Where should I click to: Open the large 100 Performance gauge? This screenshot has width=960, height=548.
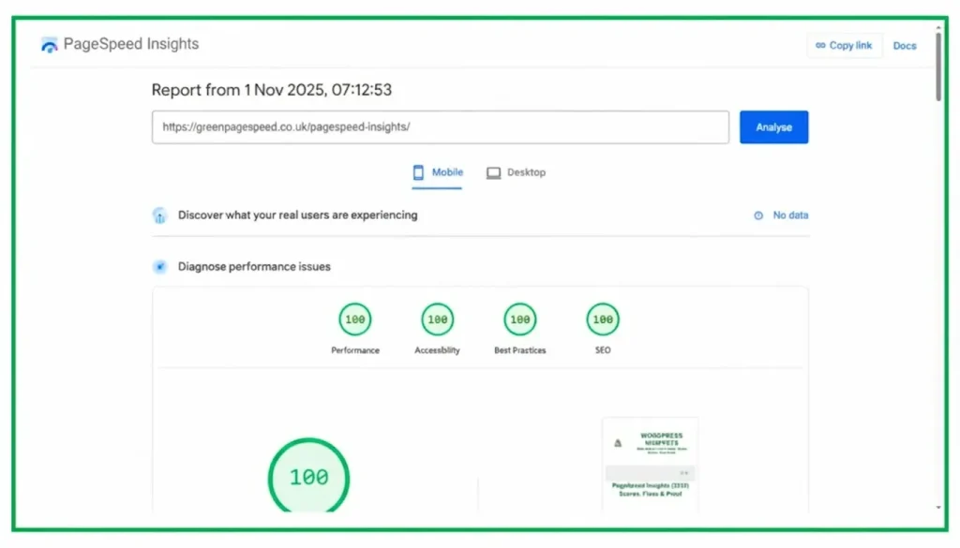(308, 477)
